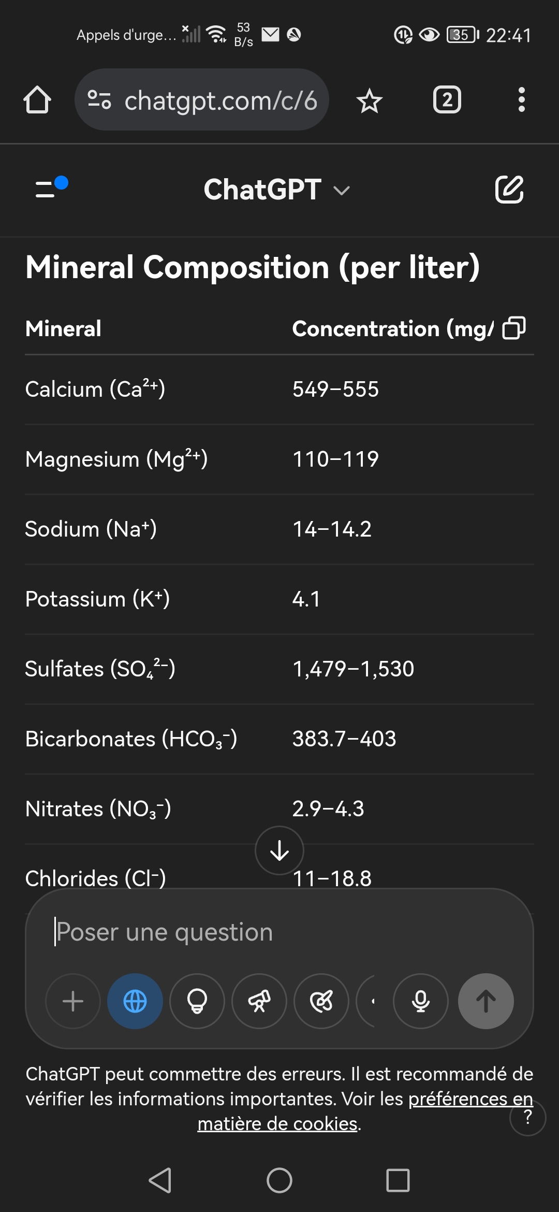Add an attachment with the plus button
The width and height of the screenshot is (559, 1212).
coord(73,1001)
